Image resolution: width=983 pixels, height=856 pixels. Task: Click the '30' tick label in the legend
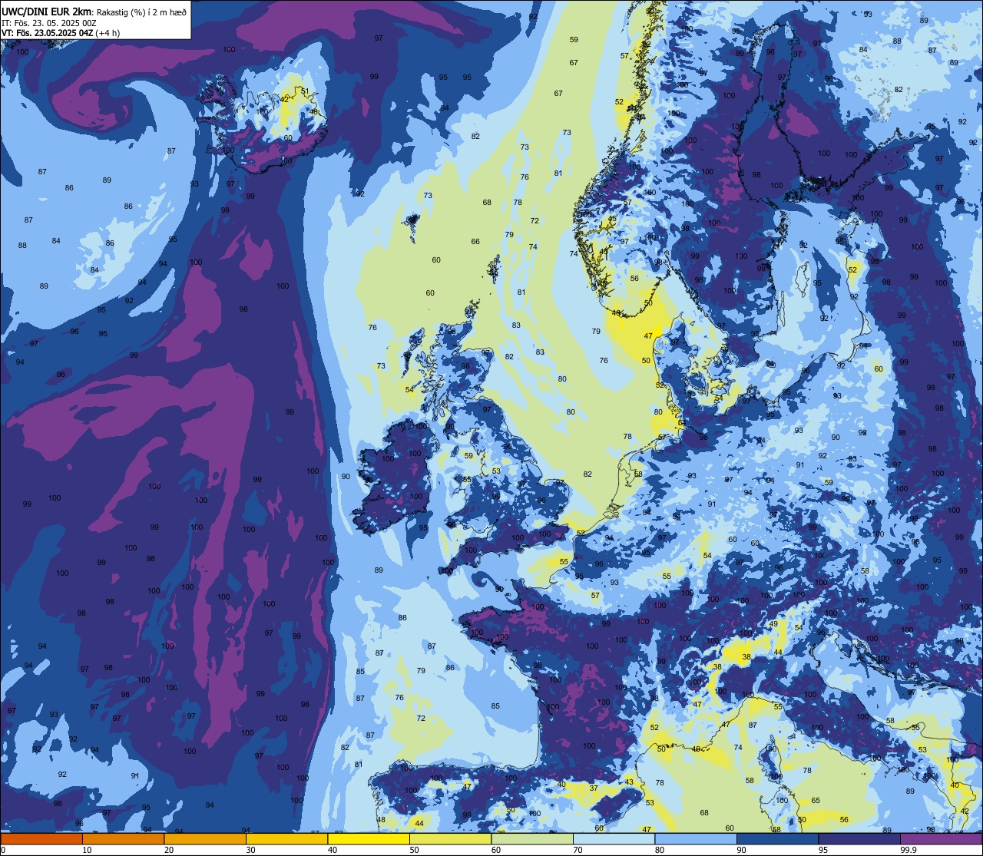pos(250,850)
